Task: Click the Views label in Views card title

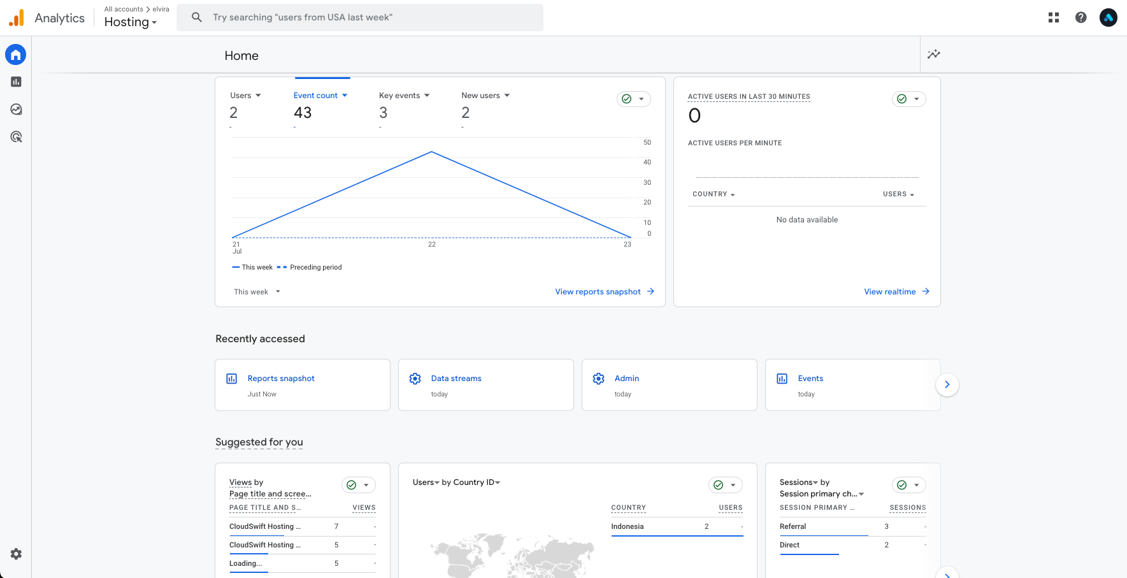Action: pos(241,483)
